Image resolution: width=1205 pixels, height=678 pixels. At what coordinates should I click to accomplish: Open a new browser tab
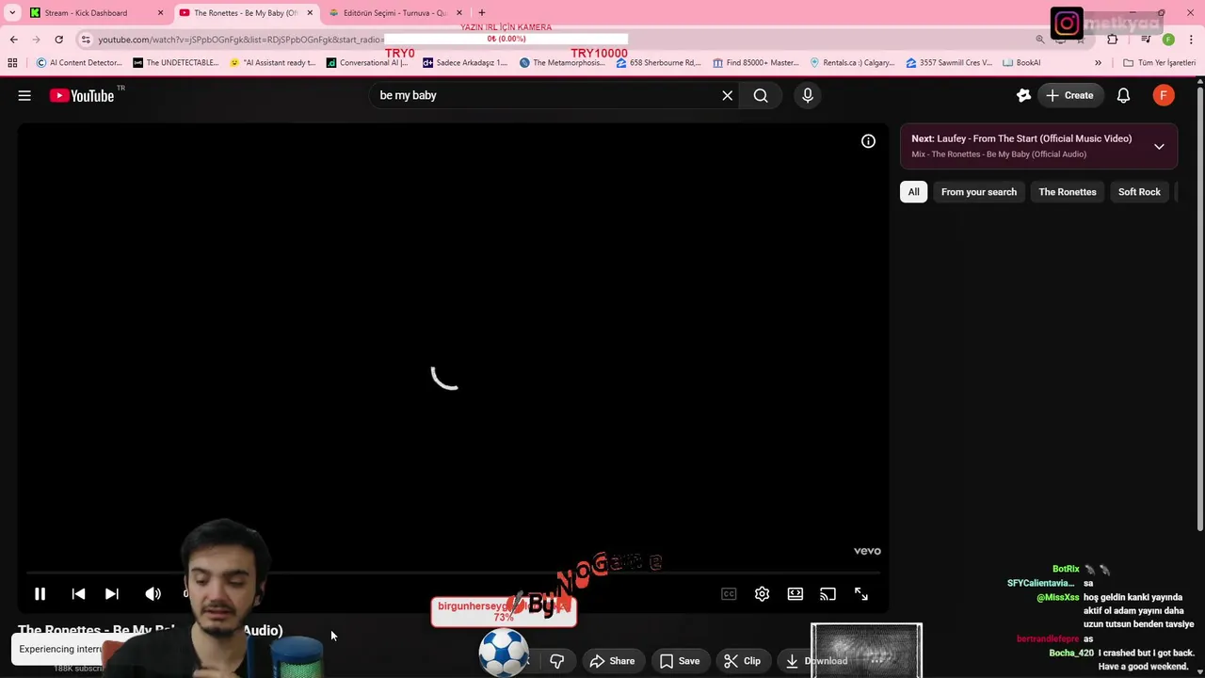[x=482, y=13]
